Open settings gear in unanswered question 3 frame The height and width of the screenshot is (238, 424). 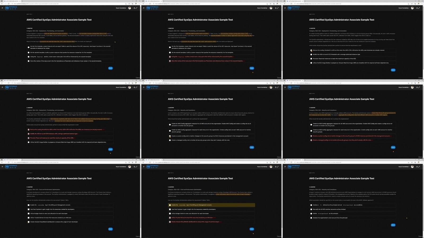pyautogui.click(x=276, y=87)
